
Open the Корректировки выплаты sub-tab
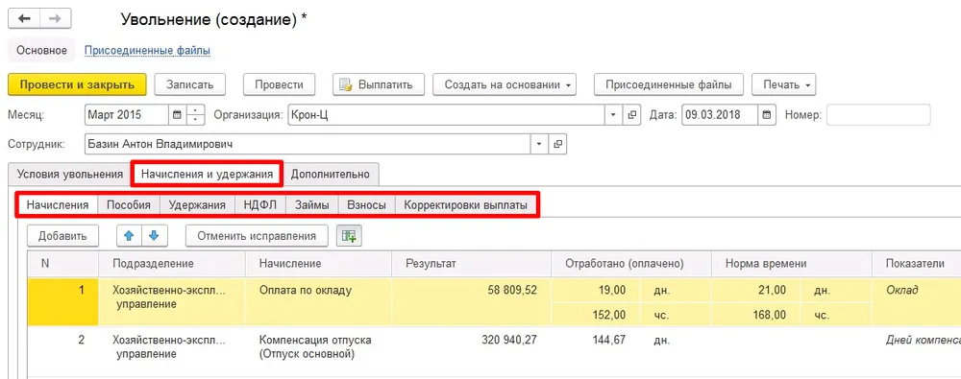(x=466, y=205)
